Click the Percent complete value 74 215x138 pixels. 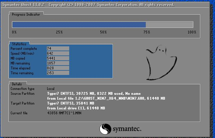58,48
